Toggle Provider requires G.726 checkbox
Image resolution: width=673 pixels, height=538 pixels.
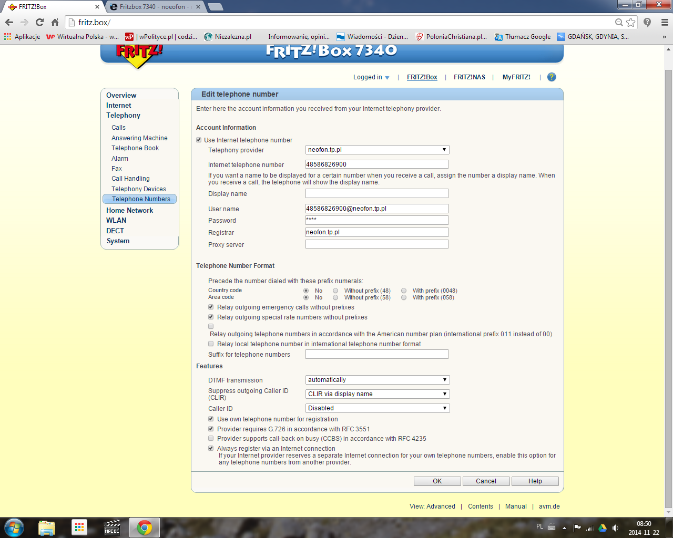coord(211,429)
